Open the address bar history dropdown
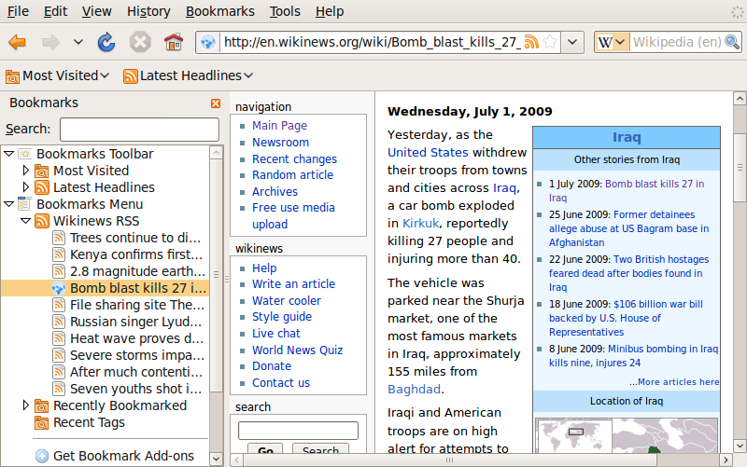The height and width of the screenshot is (467, 747). 573,42
